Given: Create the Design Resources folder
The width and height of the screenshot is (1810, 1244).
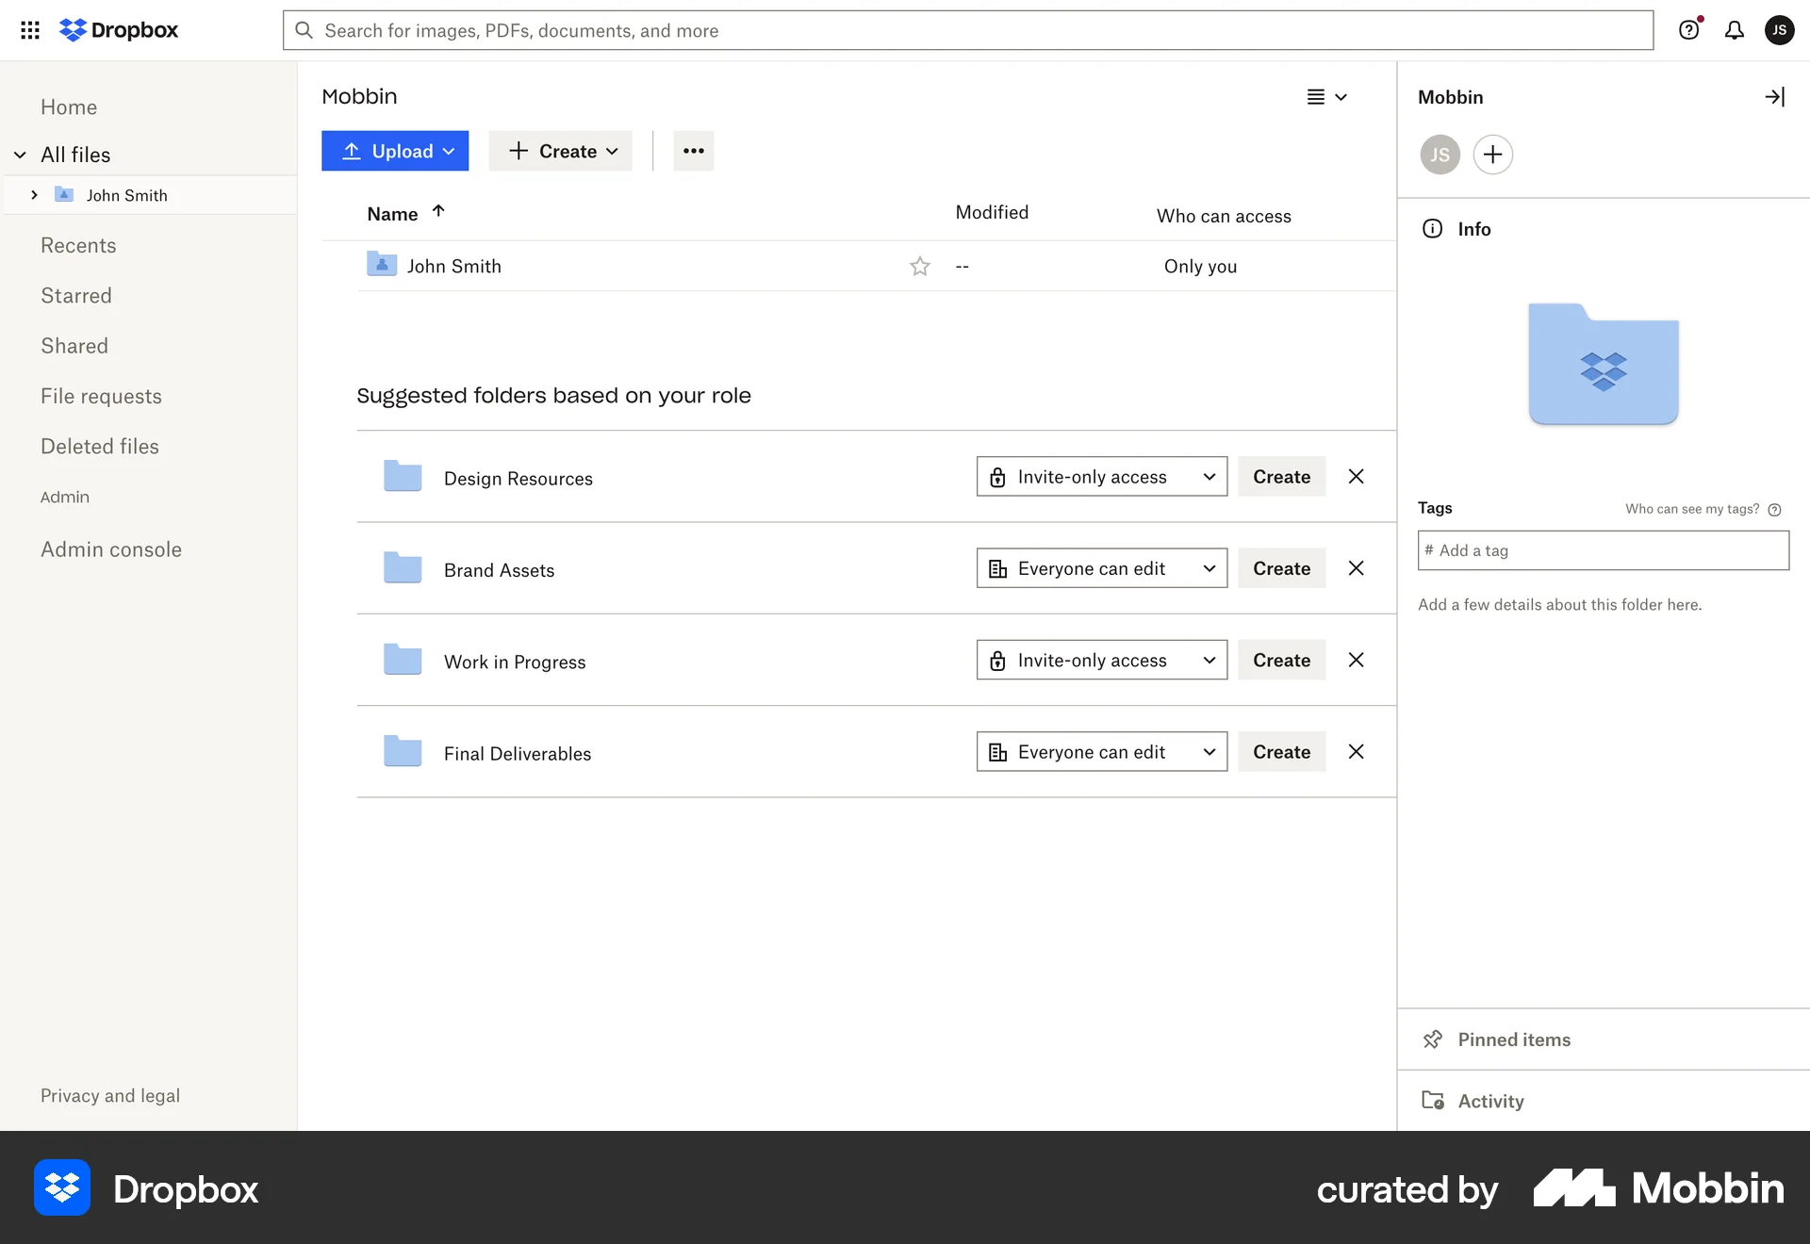Looking at the screenshot, I should coord(1281,477).
